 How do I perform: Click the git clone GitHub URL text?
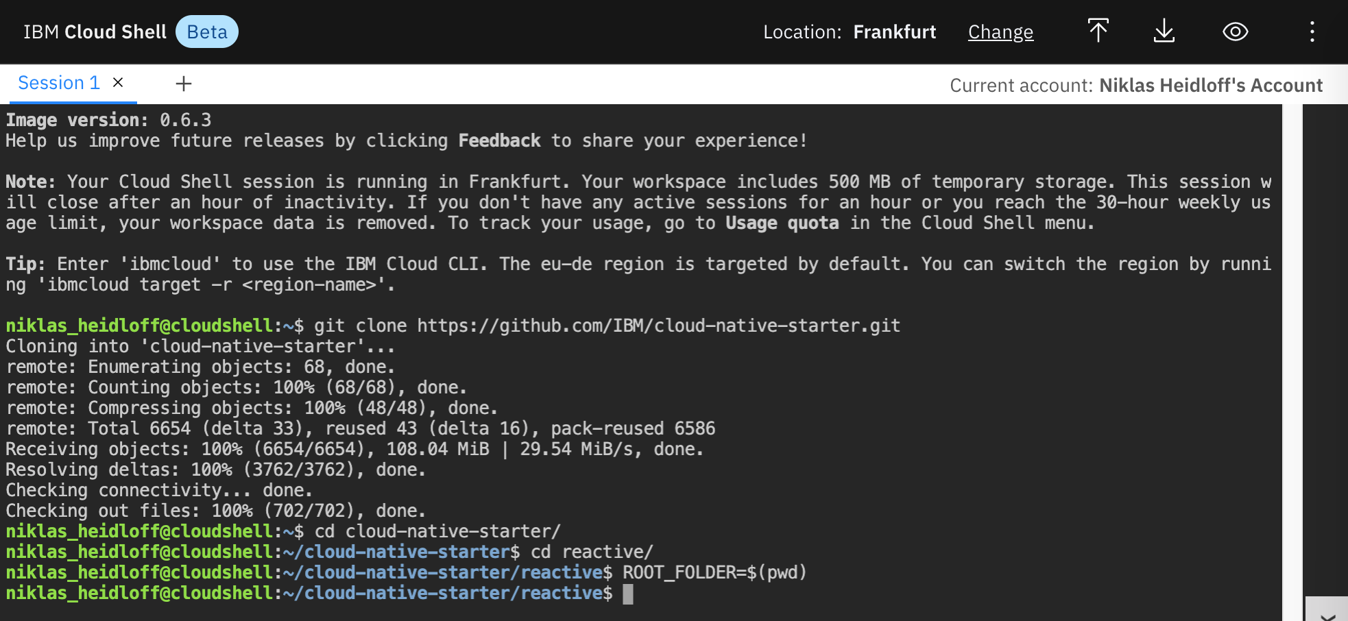tap(658, 326)
